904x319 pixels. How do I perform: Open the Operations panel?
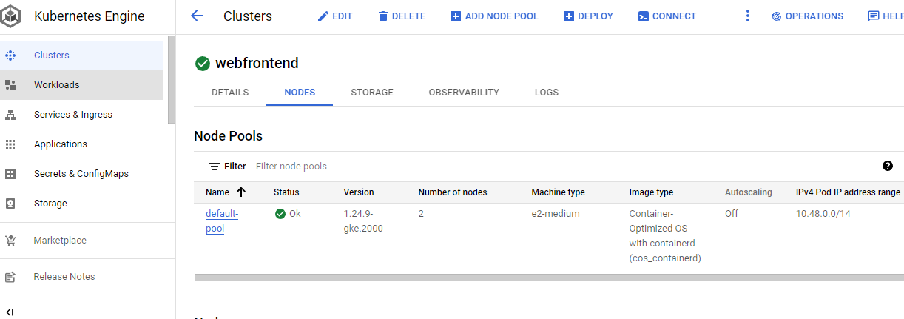coord(807,16)
